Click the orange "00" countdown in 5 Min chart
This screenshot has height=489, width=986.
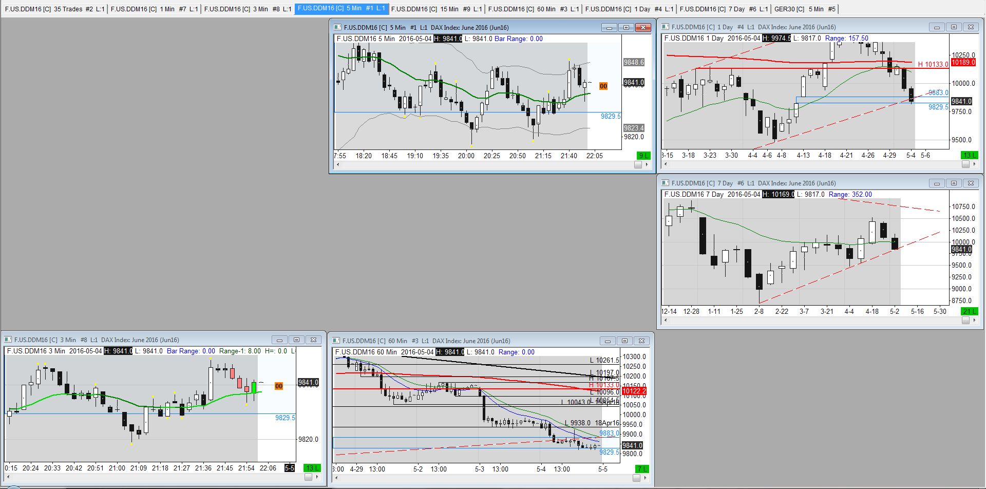603,86
